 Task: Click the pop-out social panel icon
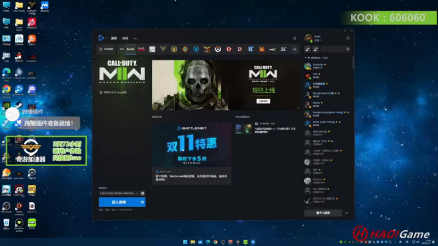pos(348,38)
